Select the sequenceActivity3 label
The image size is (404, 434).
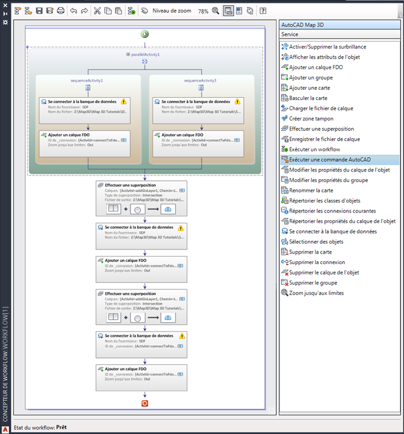point(200,81)
